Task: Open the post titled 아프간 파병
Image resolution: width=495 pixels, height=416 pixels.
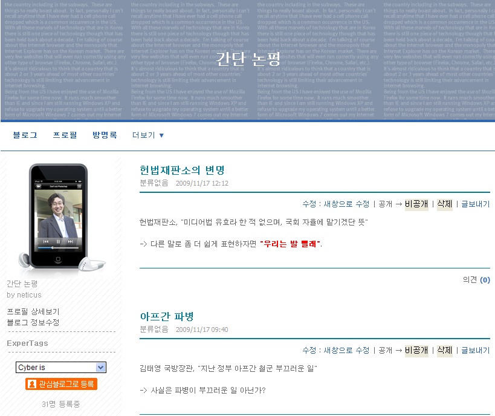Action: coord(167,316)
